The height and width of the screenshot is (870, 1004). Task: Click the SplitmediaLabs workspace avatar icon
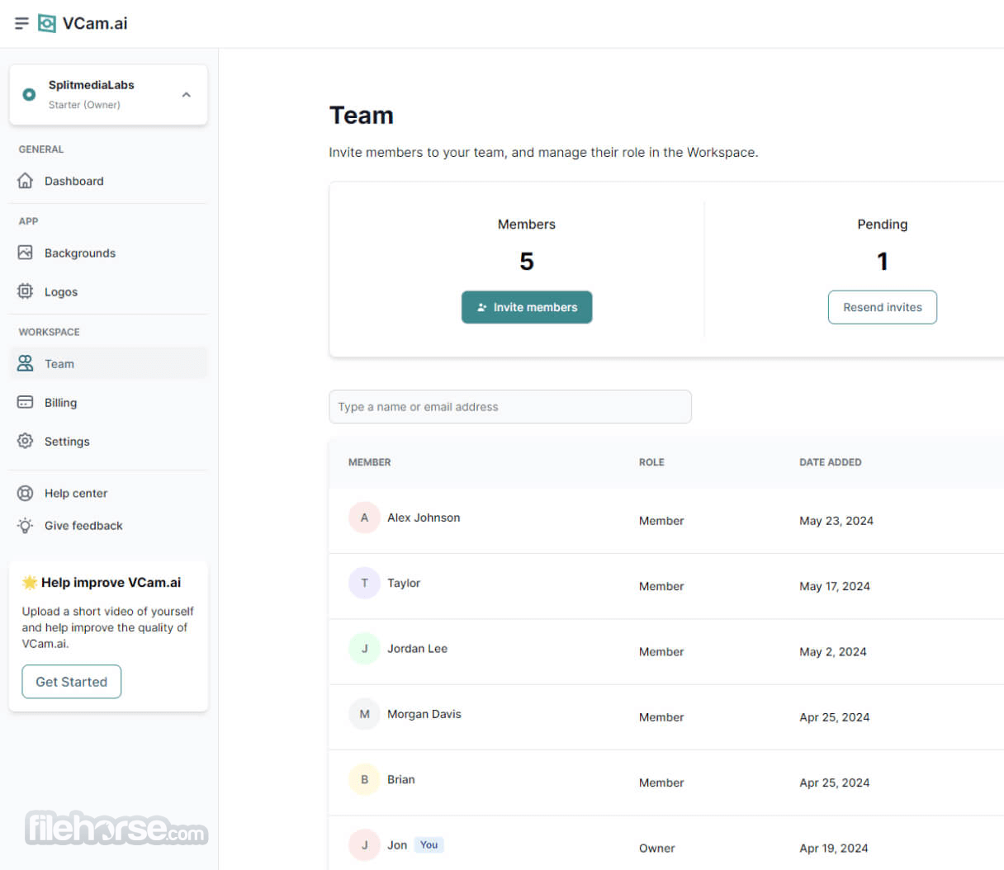(x=29, y=95)
